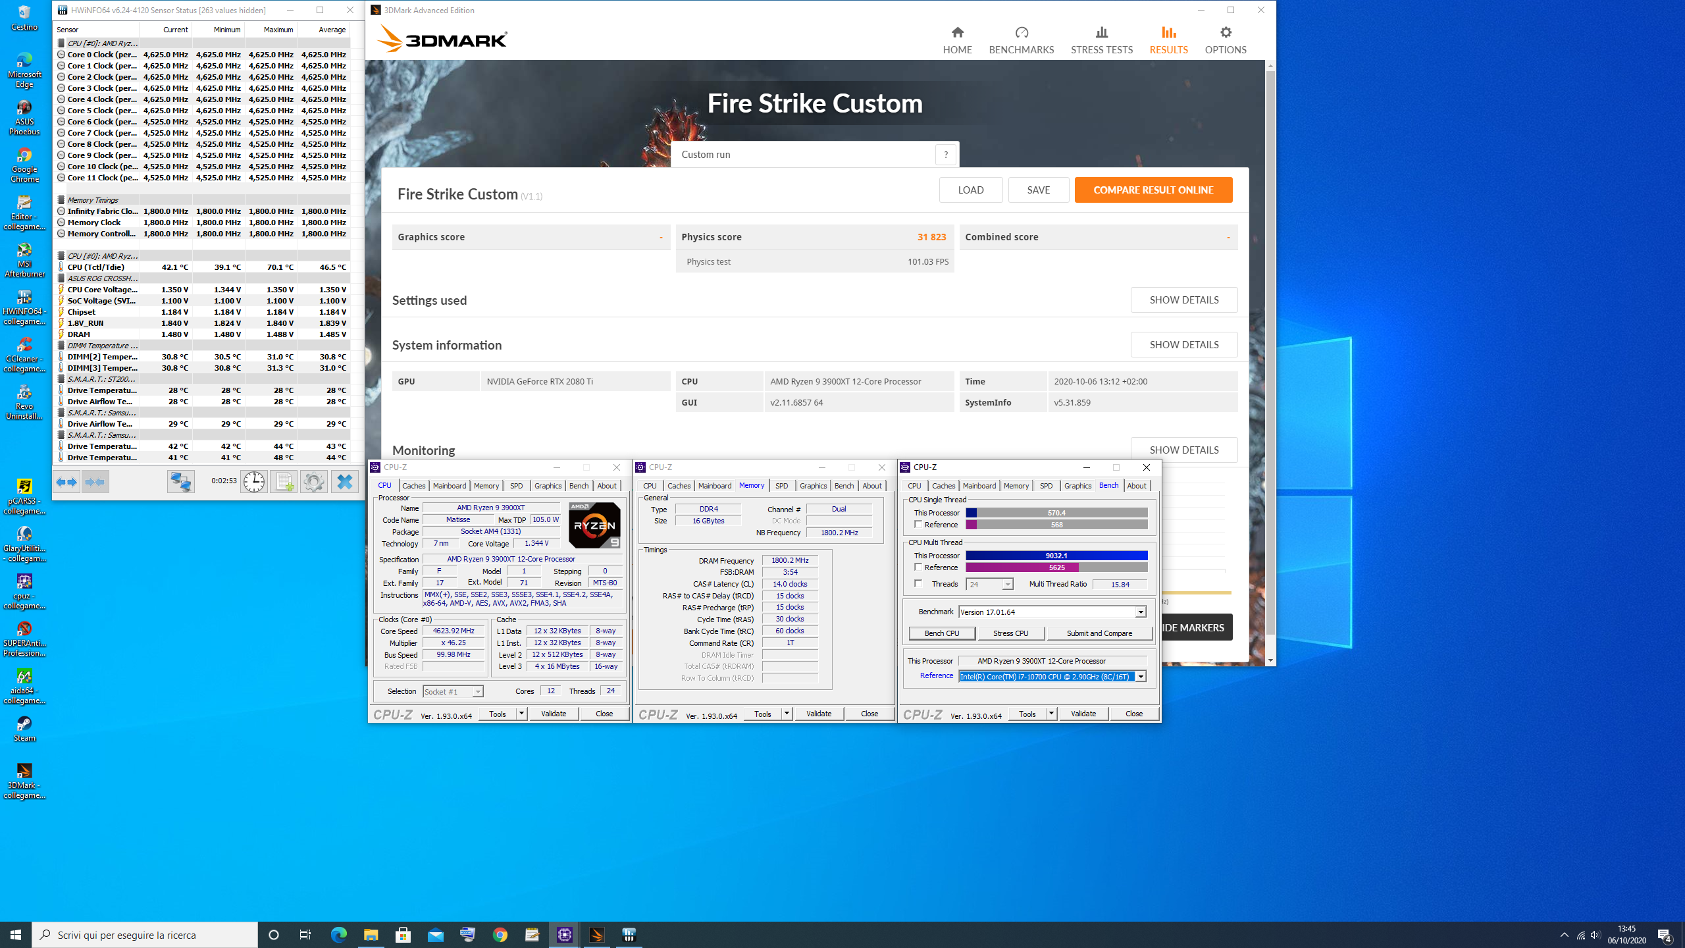Switch to Mainboard tab in first CPU-Z

[450, 486]
